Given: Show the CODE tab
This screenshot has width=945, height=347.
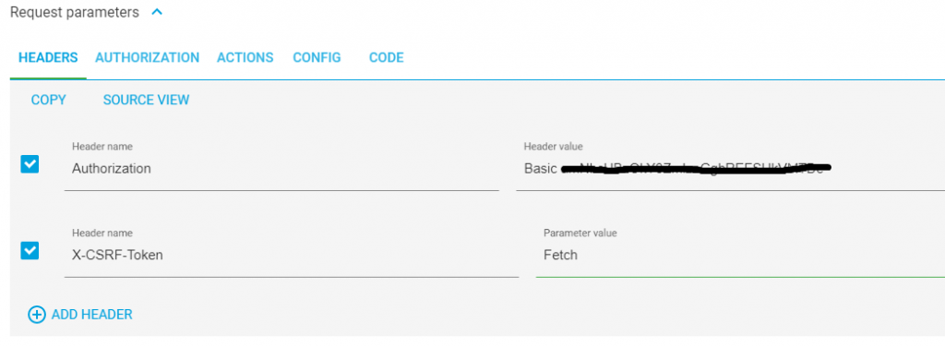Looking at the screenshot, I should (x=387, y=58).
